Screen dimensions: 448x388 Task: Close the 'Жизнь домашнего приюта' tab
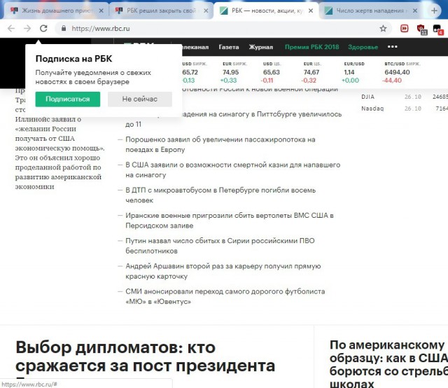click(x=101, y=11)
